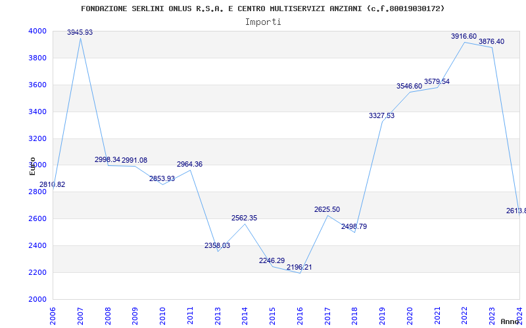Click the x-axis year 2019

(383, 316)
